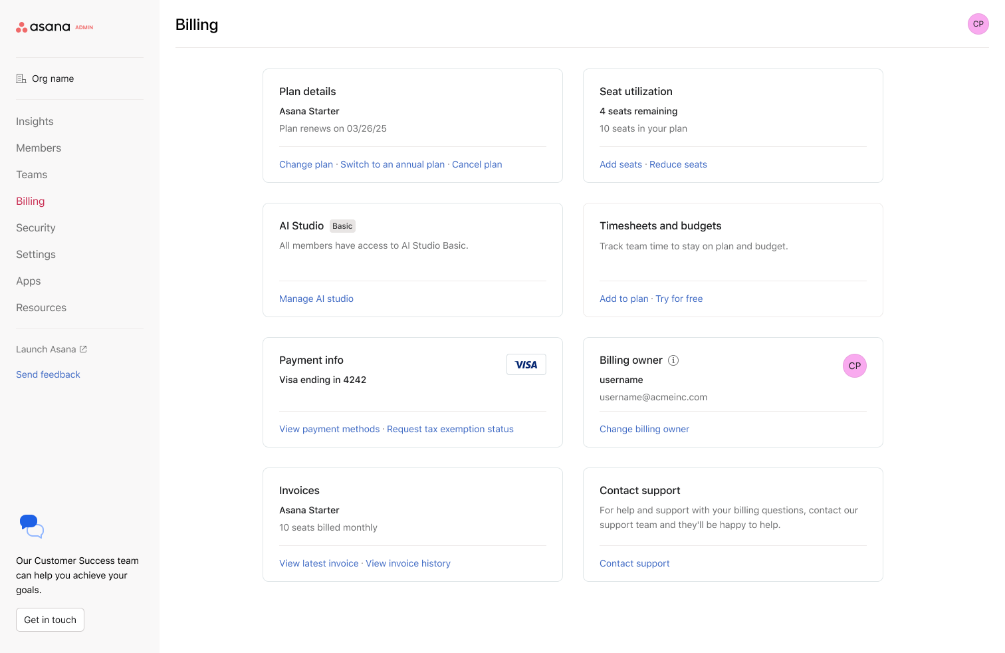Click the Asana logo
Viewport: 1005px width, 653px height.
[55, 27]
